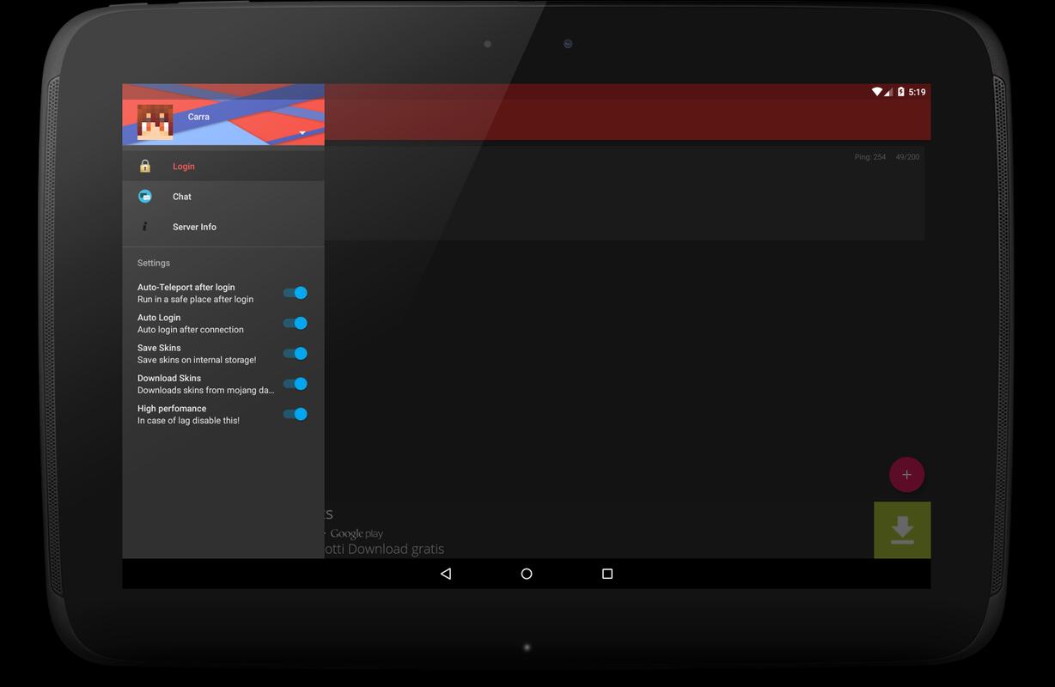1055x687 pixels.
Task: Tap the Google Play link
Action: (356, 532)
